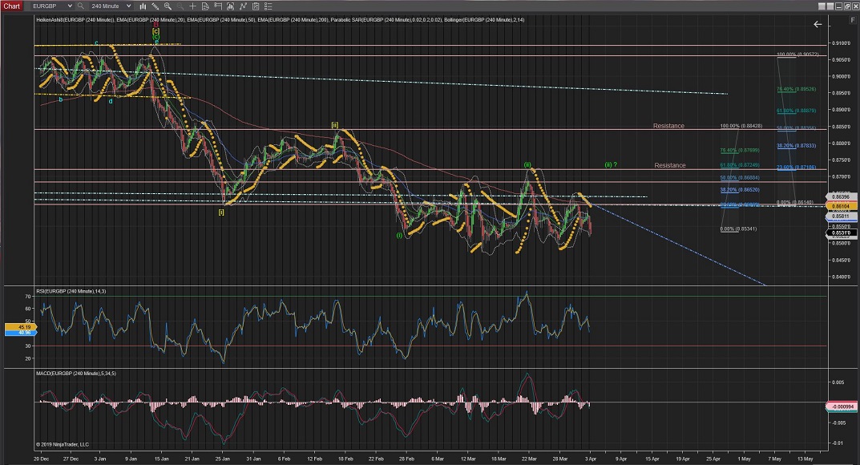Close the chart window
Screen dimensions: 860x465
854,6
